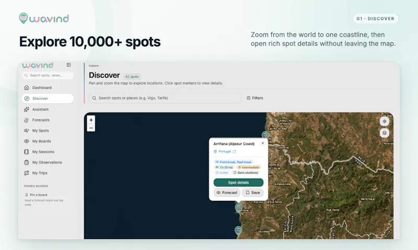Viewport: 418px width, 250px height.
Task: Zoom out on the map
Action: (91, 128)
